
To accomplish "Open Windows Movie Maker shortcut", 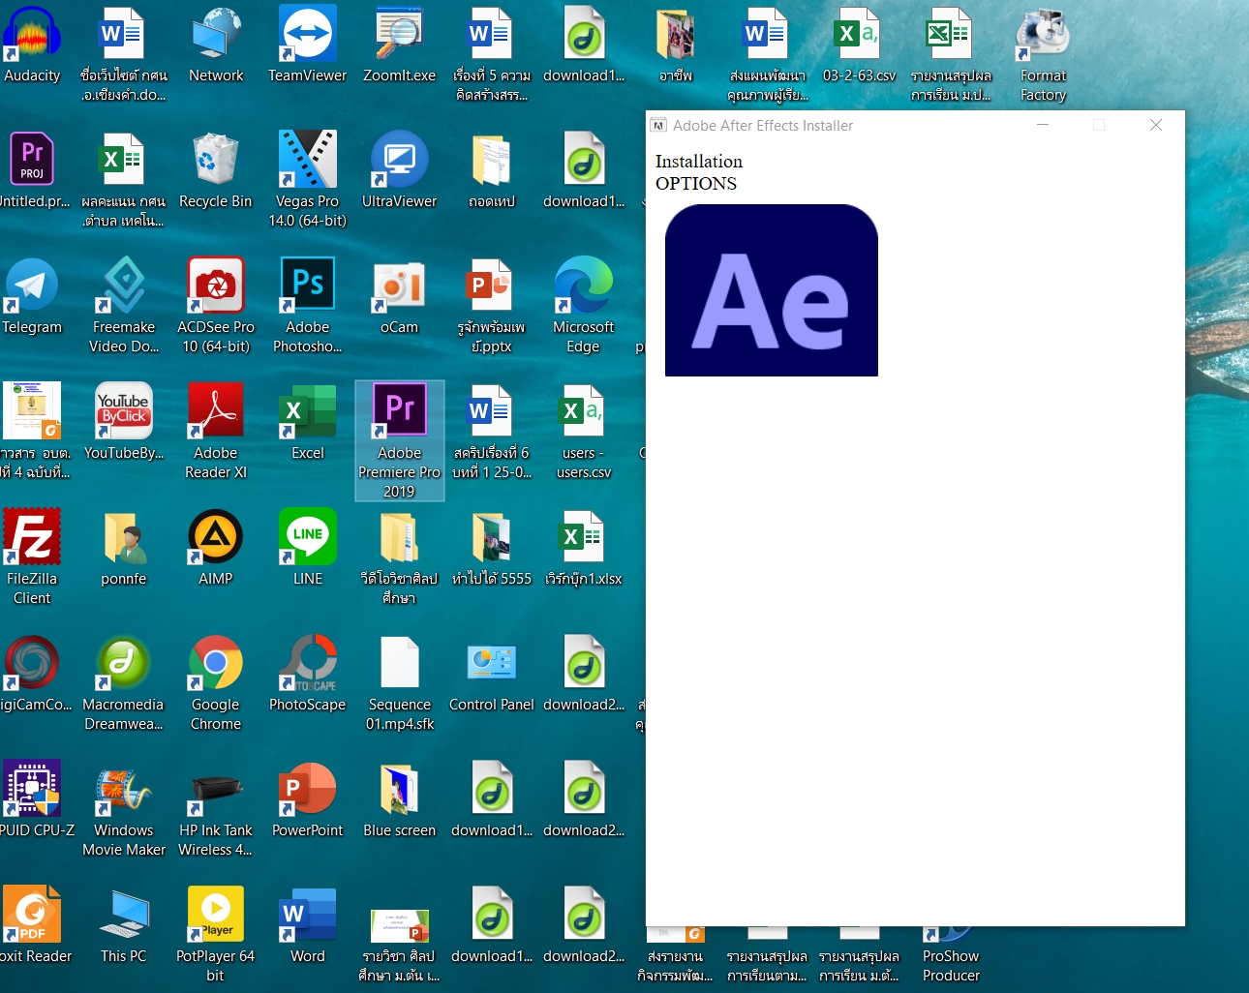I will click(x=124, y=809).
